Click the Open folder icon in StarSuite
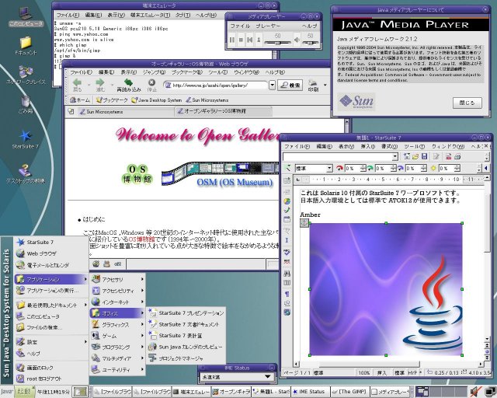497x398 pixels. (x=415, y=156)
